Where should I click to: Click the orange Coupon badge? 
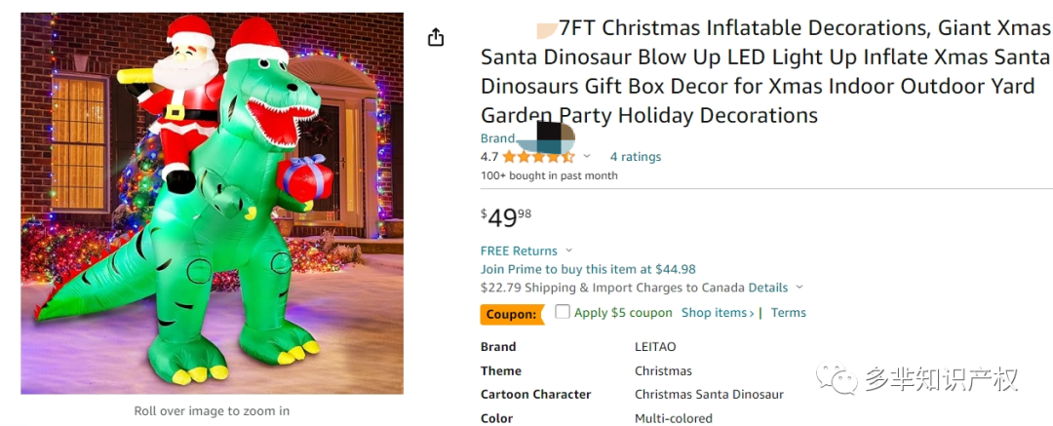click(512, 314)
